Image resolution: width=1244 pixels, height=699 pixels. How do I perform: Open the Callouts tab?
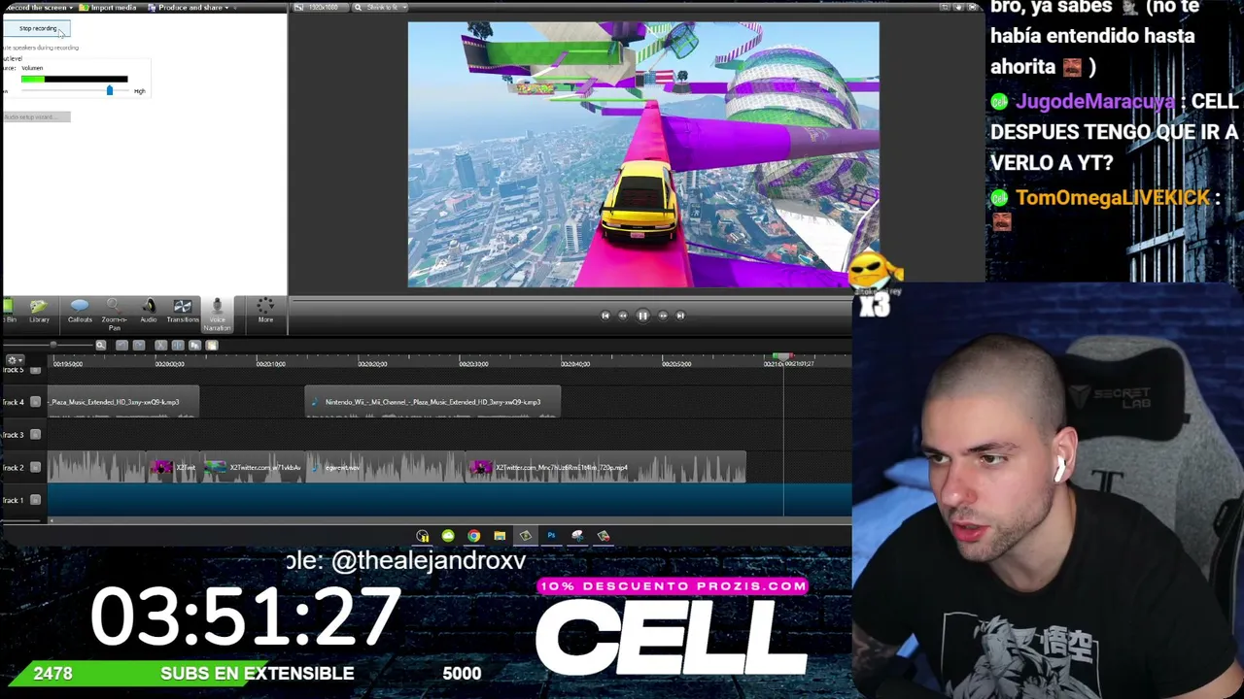80,312
